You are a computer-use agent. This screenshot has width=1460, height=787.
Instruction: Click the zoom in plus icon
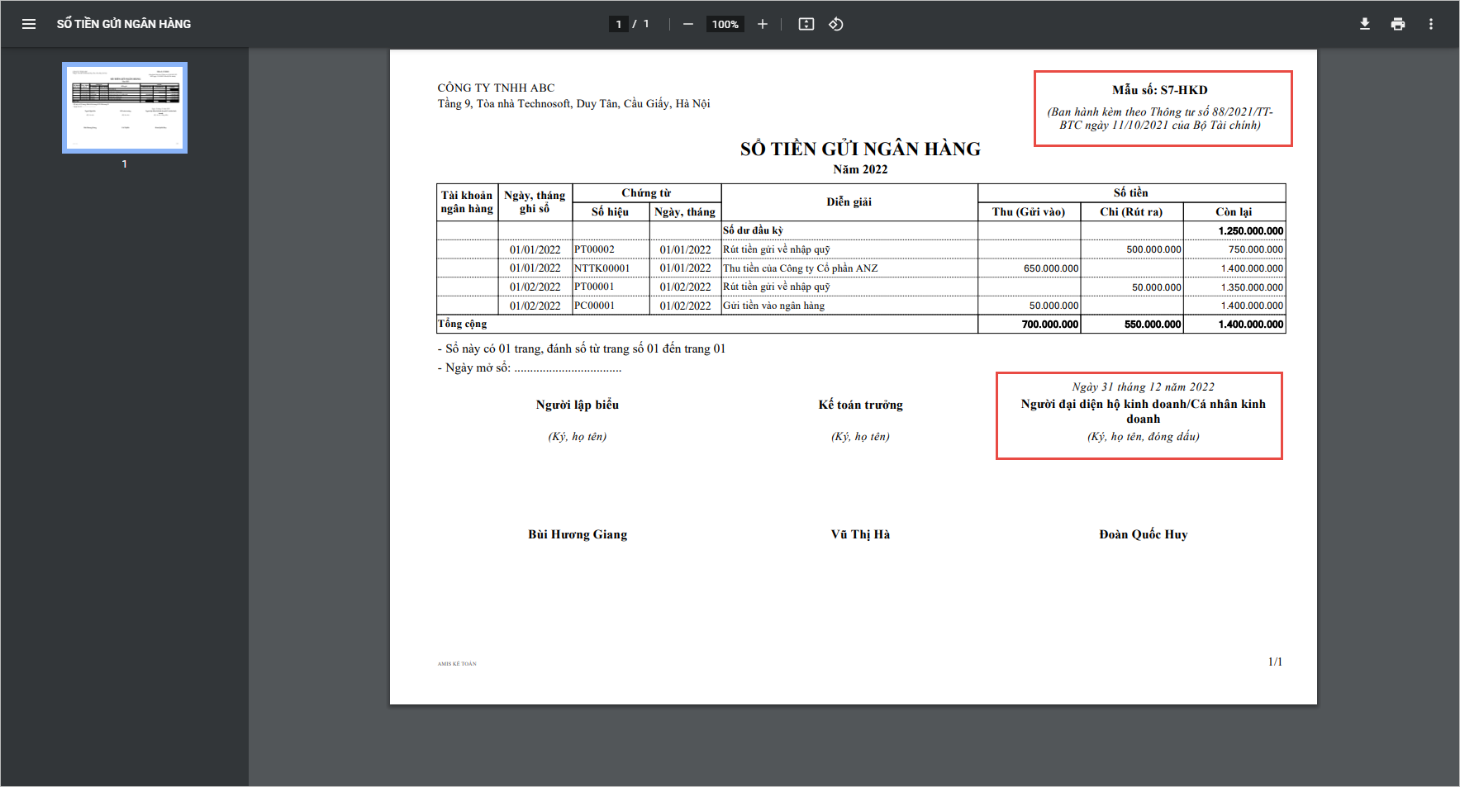763,24
